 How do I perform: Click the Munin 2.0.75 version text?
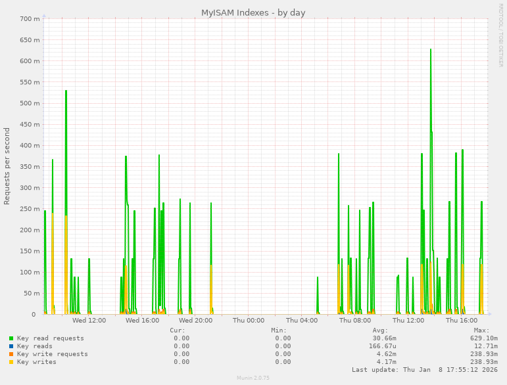point(253,378)
